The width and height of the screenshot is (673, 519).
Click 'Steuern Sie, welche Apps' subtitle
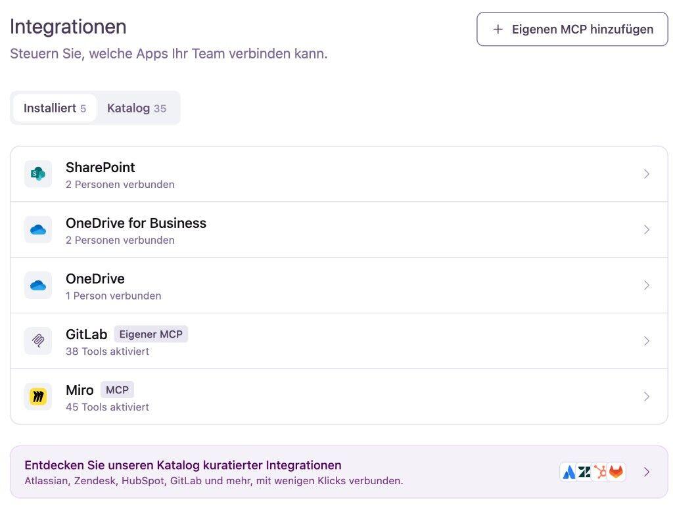169,54
